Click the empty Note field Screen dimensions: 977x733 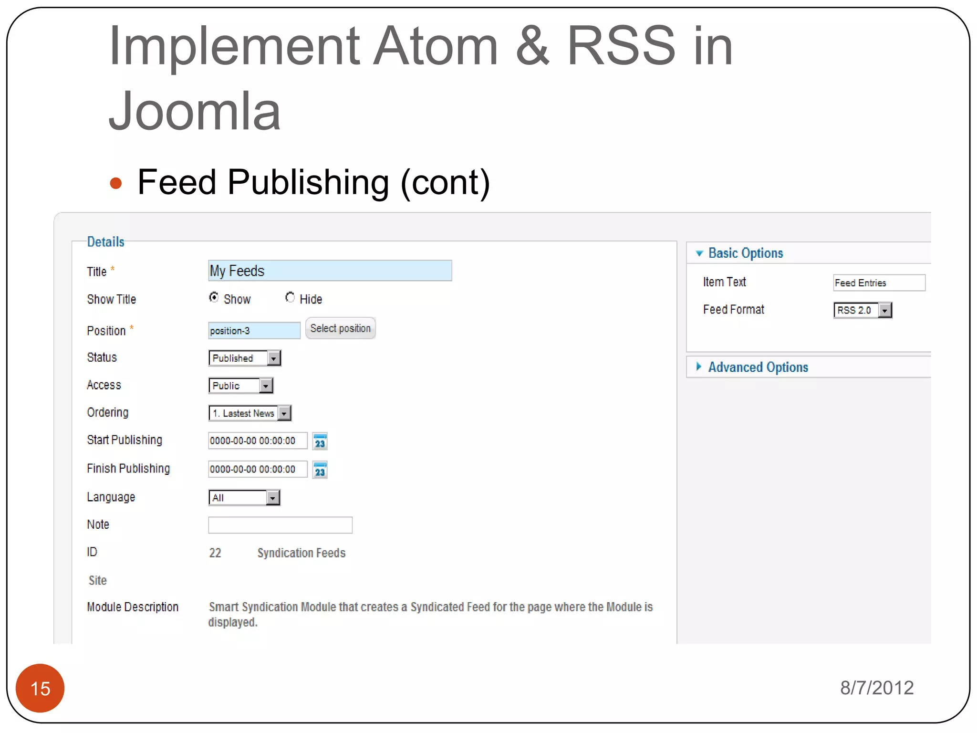coord(280,525)
